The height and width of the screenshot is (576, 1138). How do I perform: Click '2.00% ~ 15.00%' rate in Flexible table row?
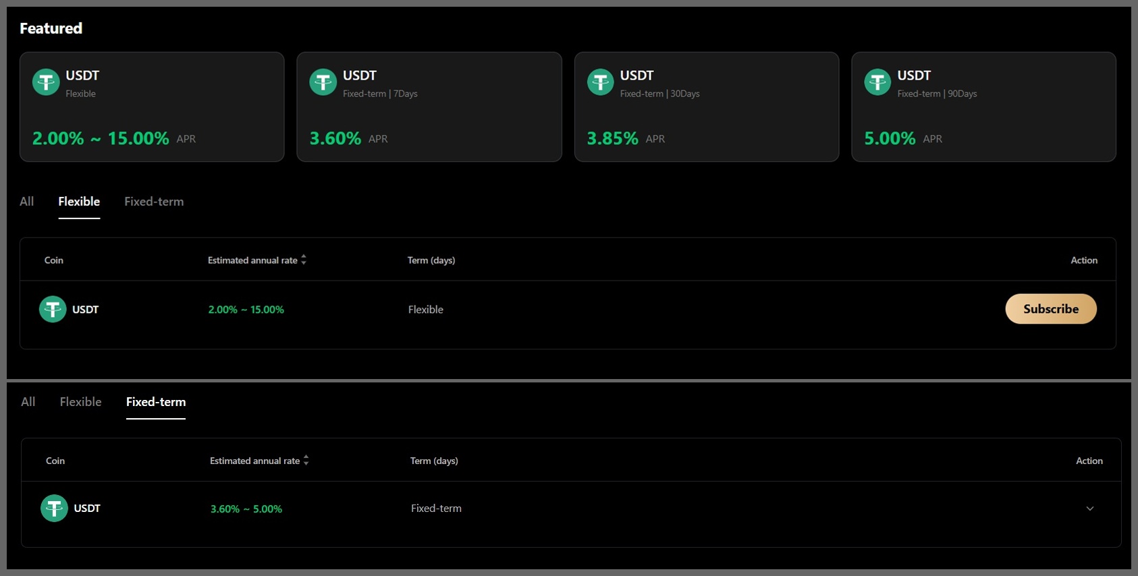[246, 310]
